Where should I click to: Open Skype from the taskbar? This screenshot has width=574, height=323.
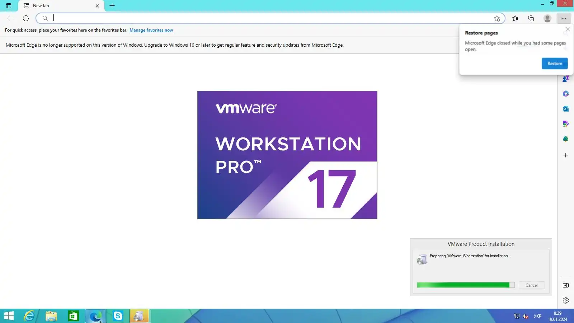(118, 316)
